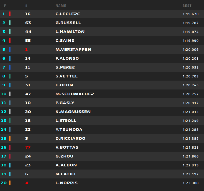Open F.ALONSO driver entry

(x=67, y=58)
